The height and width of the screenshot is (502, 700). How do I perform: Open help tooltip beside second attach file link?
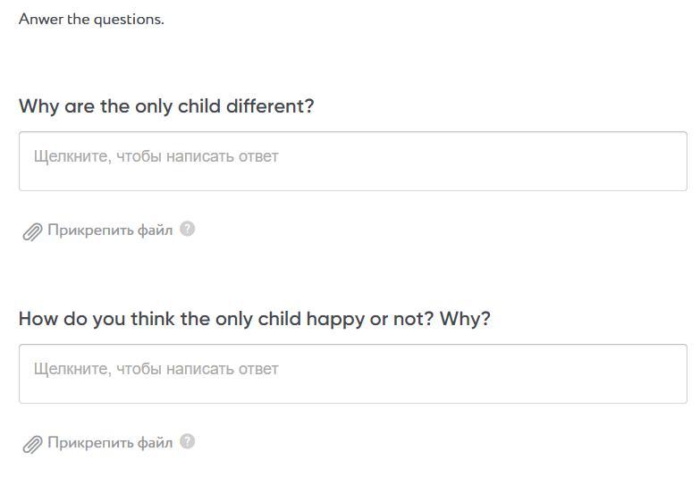coord(187,441)
